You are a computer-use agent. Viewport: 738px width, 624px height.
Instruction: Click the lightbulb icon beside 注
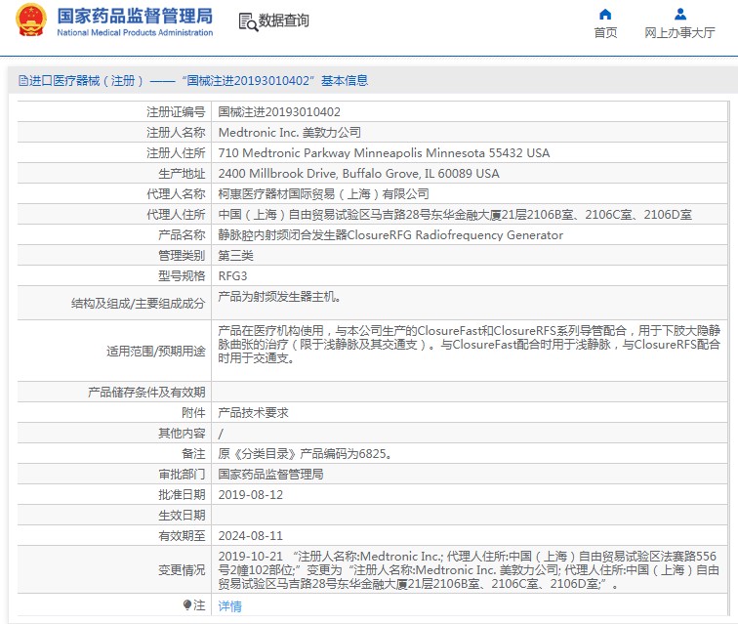tap(186, 604)
